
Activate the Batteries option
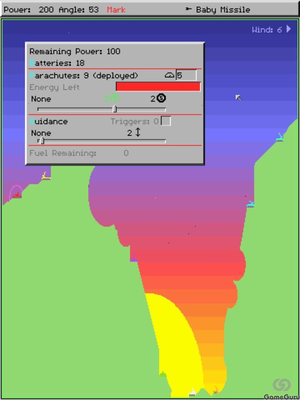pyautogui.click(x=57, y=63)
